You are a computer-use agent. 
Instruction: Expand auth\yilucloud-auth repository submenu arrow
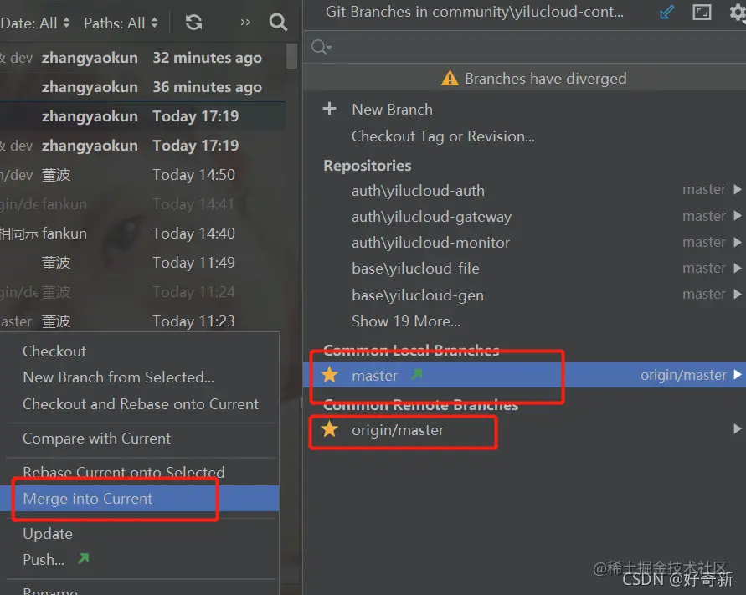[x=738, y=190]
